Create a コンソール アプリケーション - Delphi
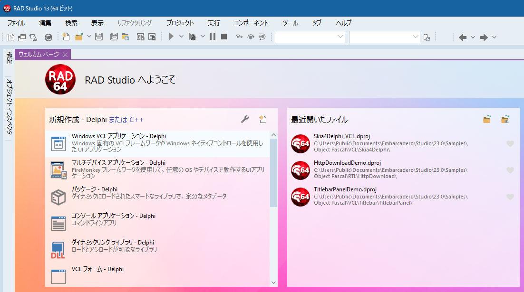This screenshot has height=292, width=524. point(157,223)
